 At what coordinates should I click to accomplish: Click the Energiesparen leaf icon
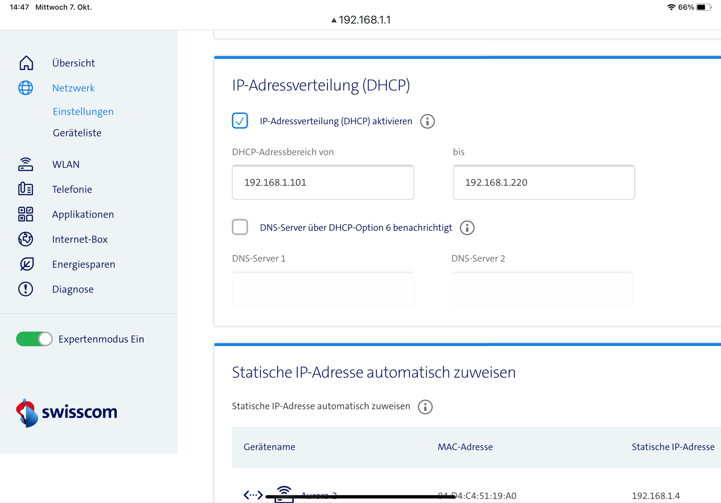pyautogui.click(x=26, y=264)
